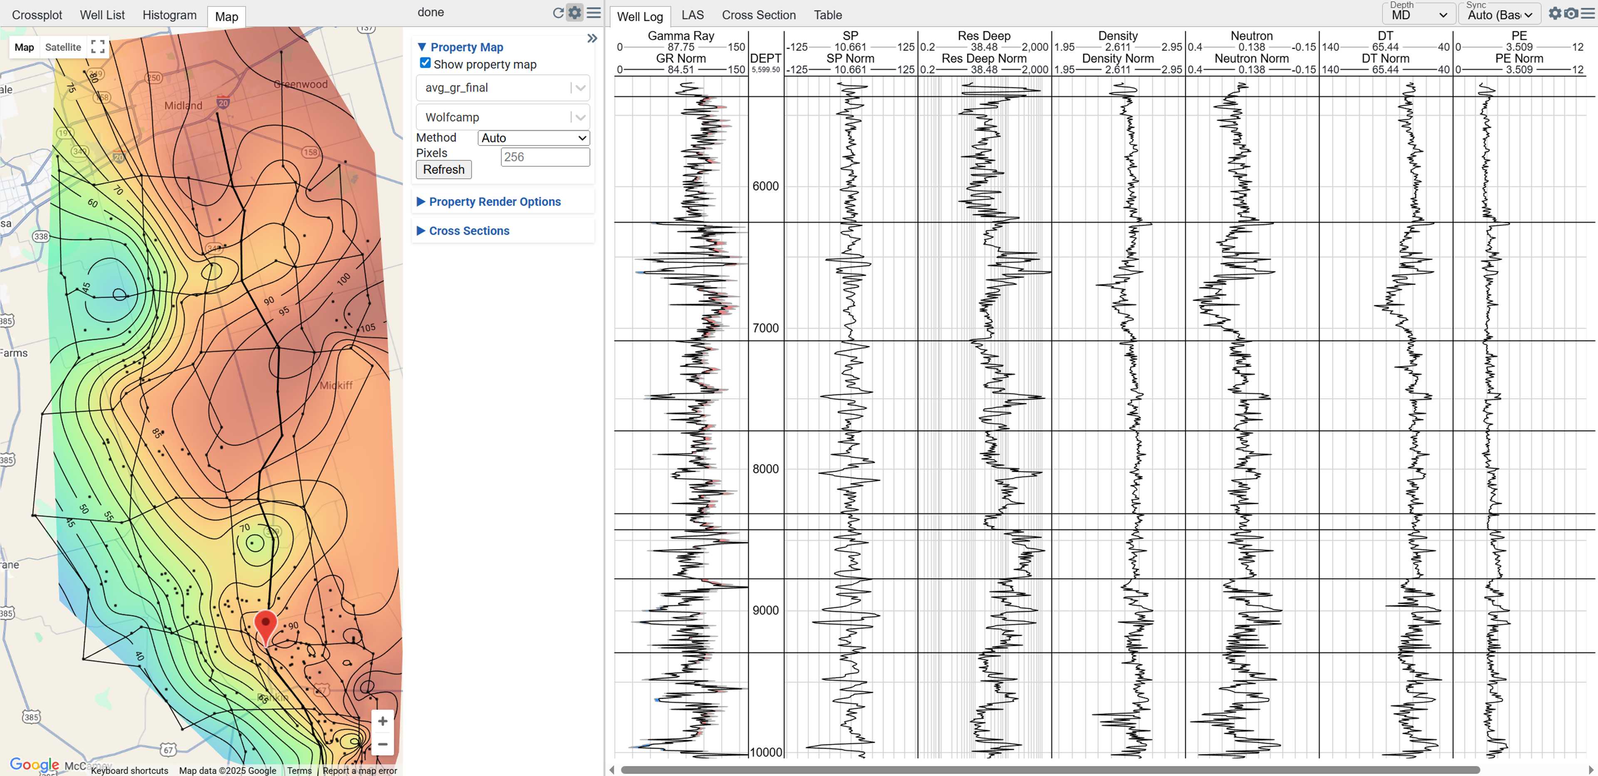Switch to the Histogram tab
1598x776 pixels.
[x=169, y=15]
